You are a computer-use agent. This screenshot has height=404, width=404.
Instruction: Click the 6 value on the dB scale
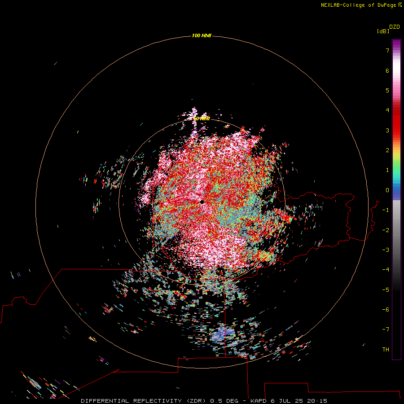tap(387, 70)
